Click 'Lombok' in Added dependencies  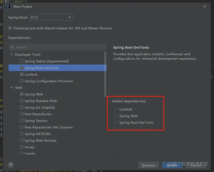pyautogui.click(x=126, y=109)
